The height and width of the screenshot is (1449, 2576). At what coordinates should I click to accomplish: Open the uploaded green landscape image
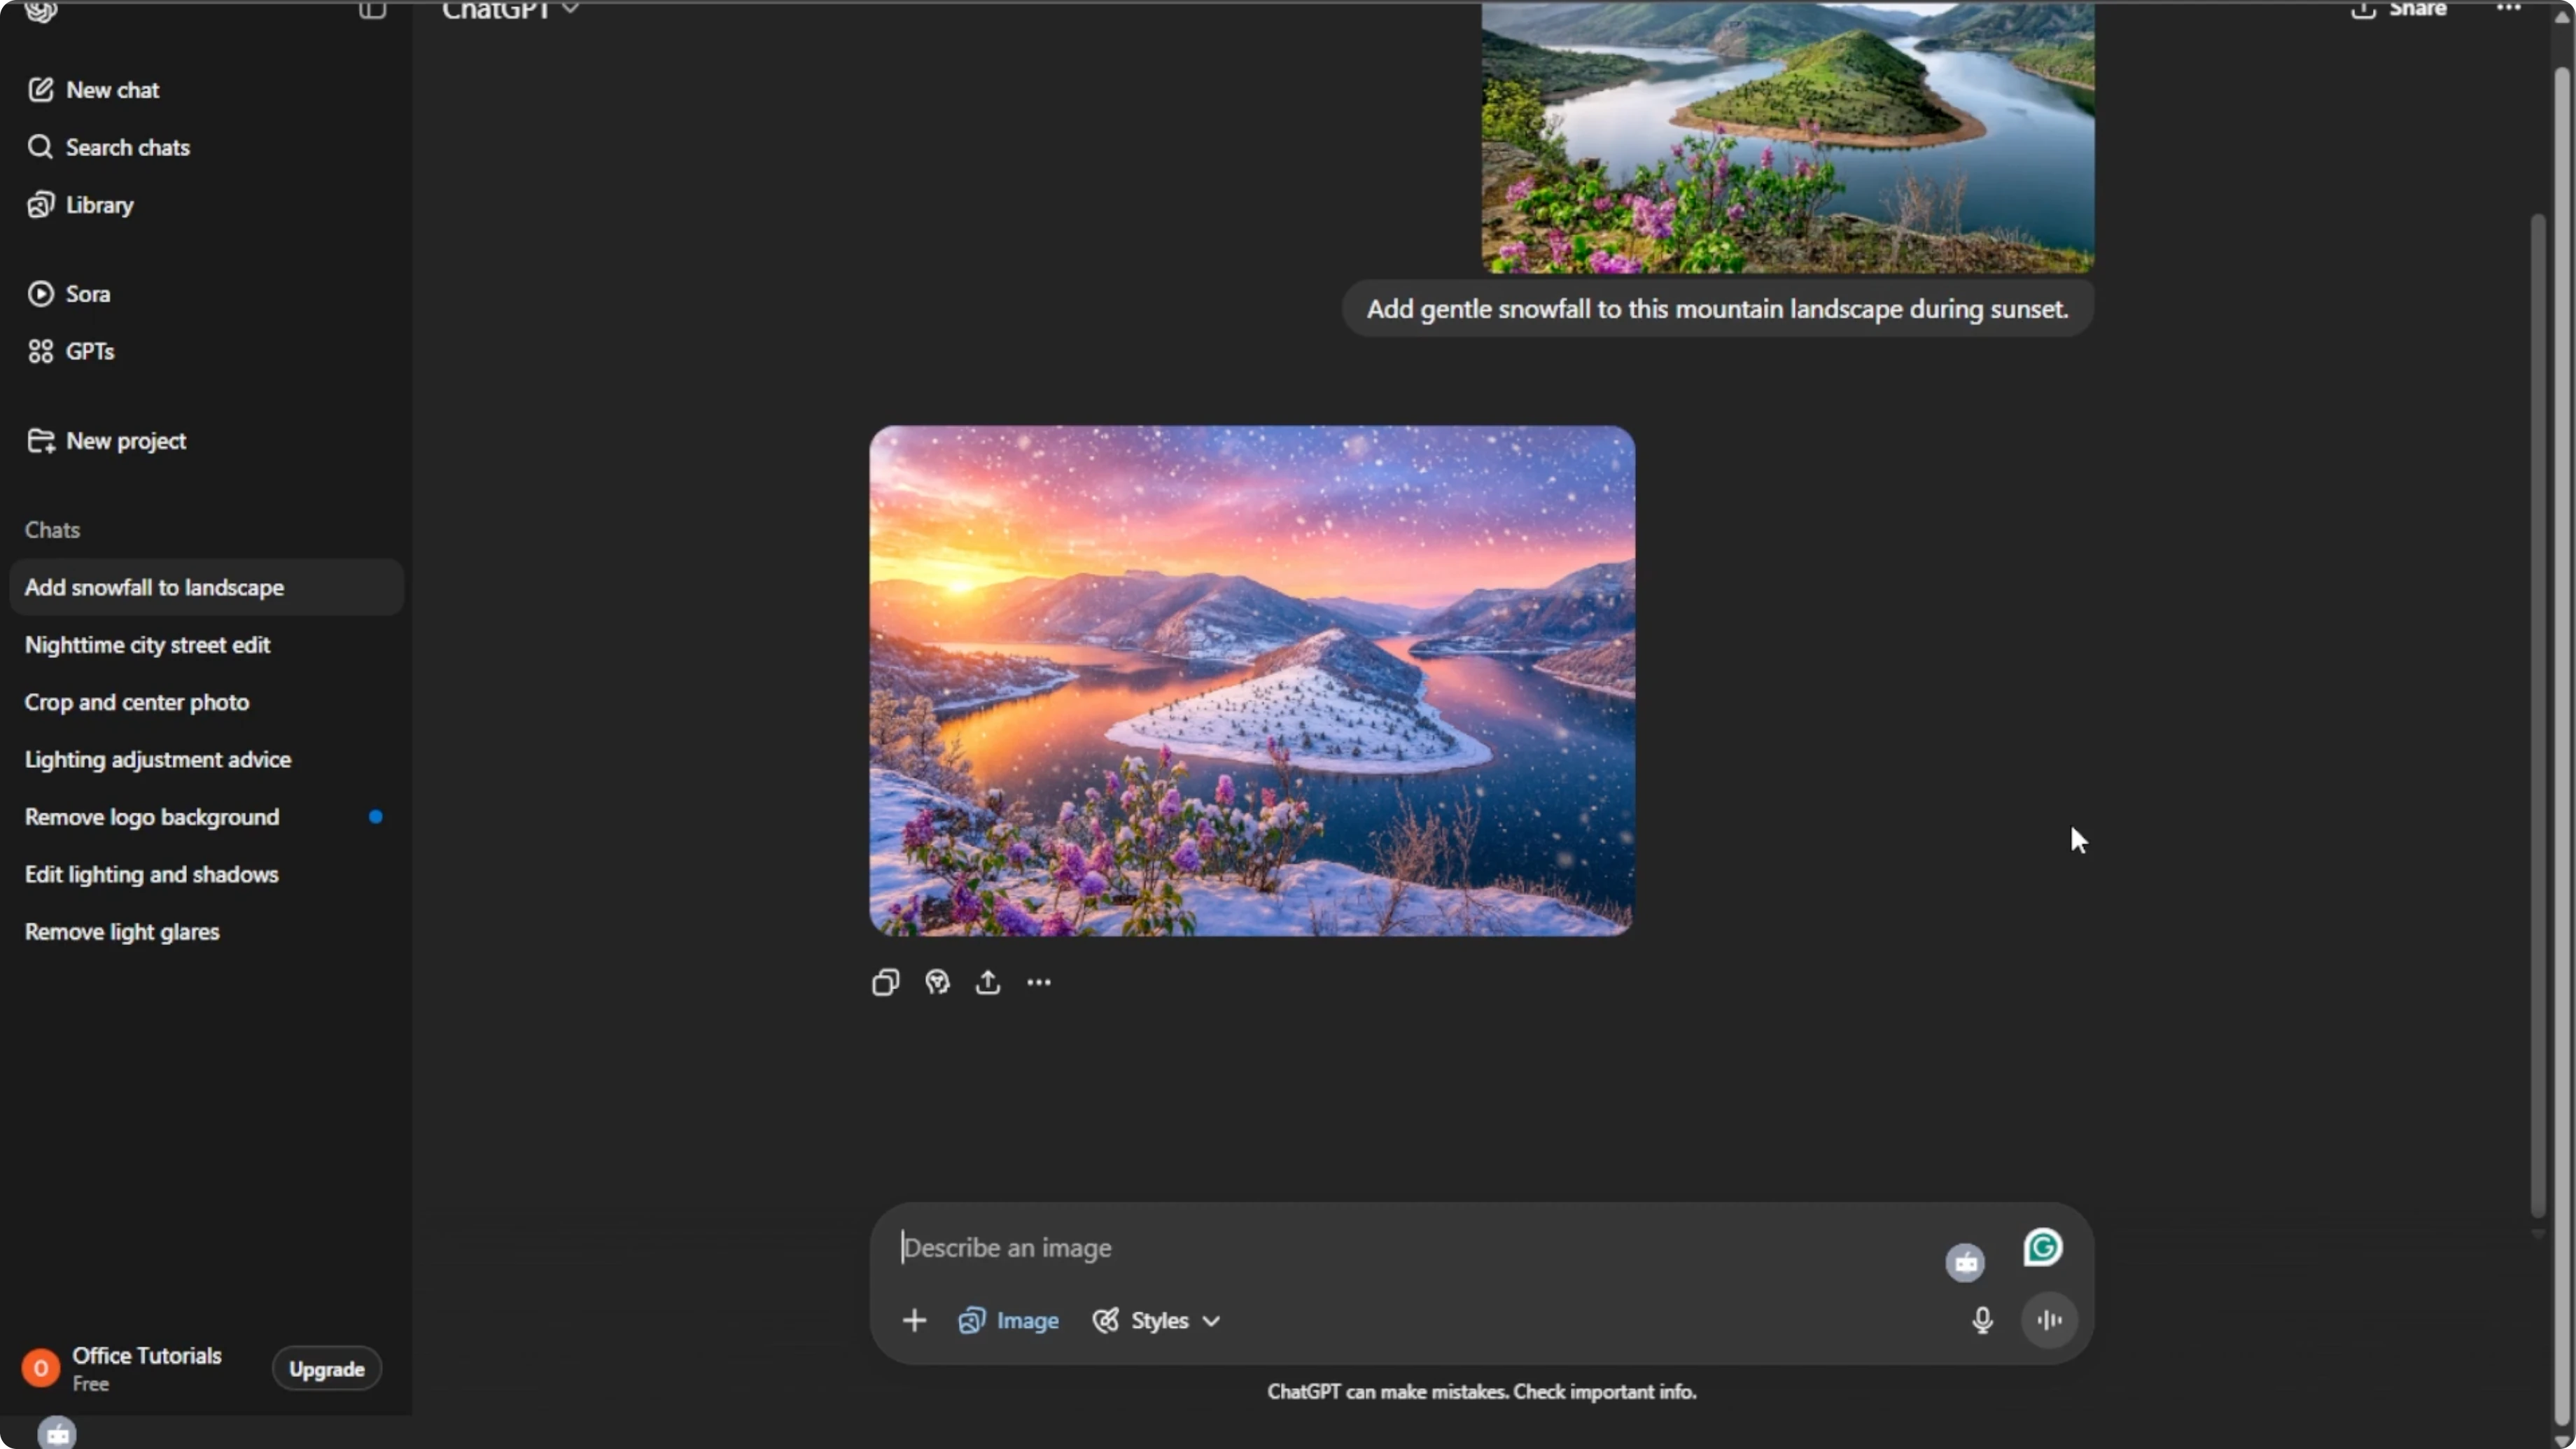(1788, 137)
